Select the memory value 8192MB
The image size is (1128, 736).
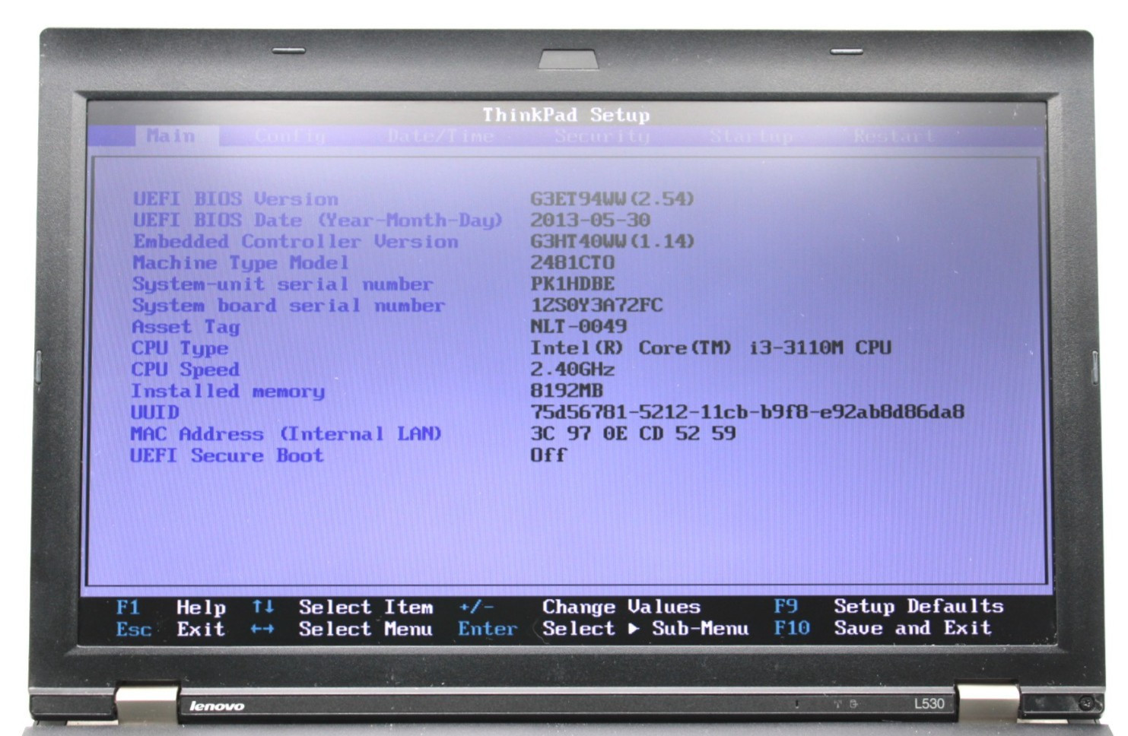click(x=566, y=391)
